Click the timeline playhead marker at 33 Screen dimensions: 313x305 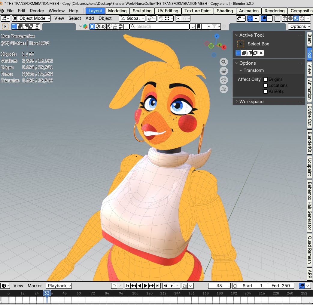click(x=47, y=293)
